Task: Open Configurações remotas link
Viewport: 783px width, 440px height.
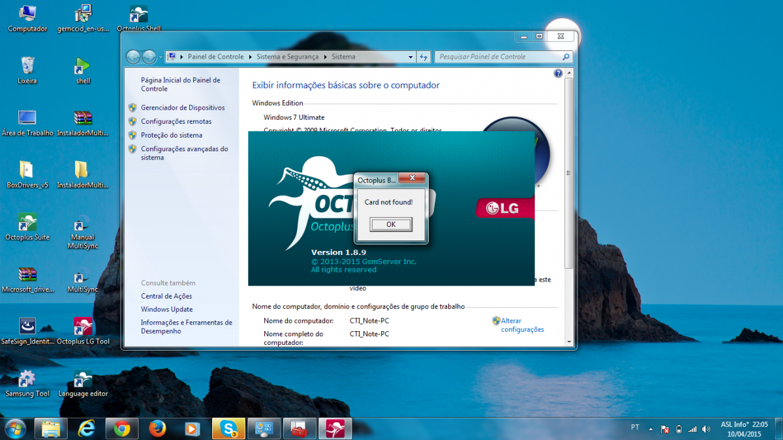Action: pos(176,121)
